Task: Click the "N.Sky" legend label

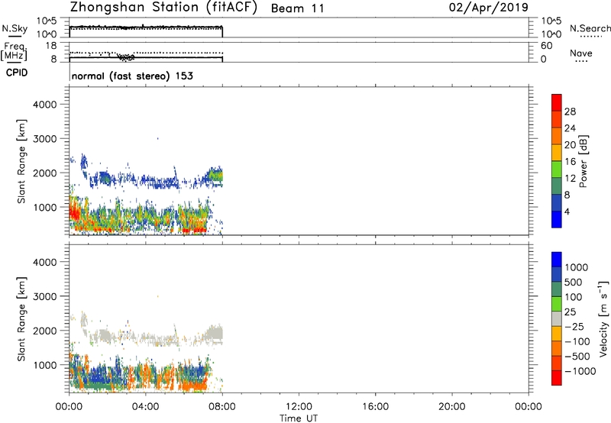Action: (15, 28)
